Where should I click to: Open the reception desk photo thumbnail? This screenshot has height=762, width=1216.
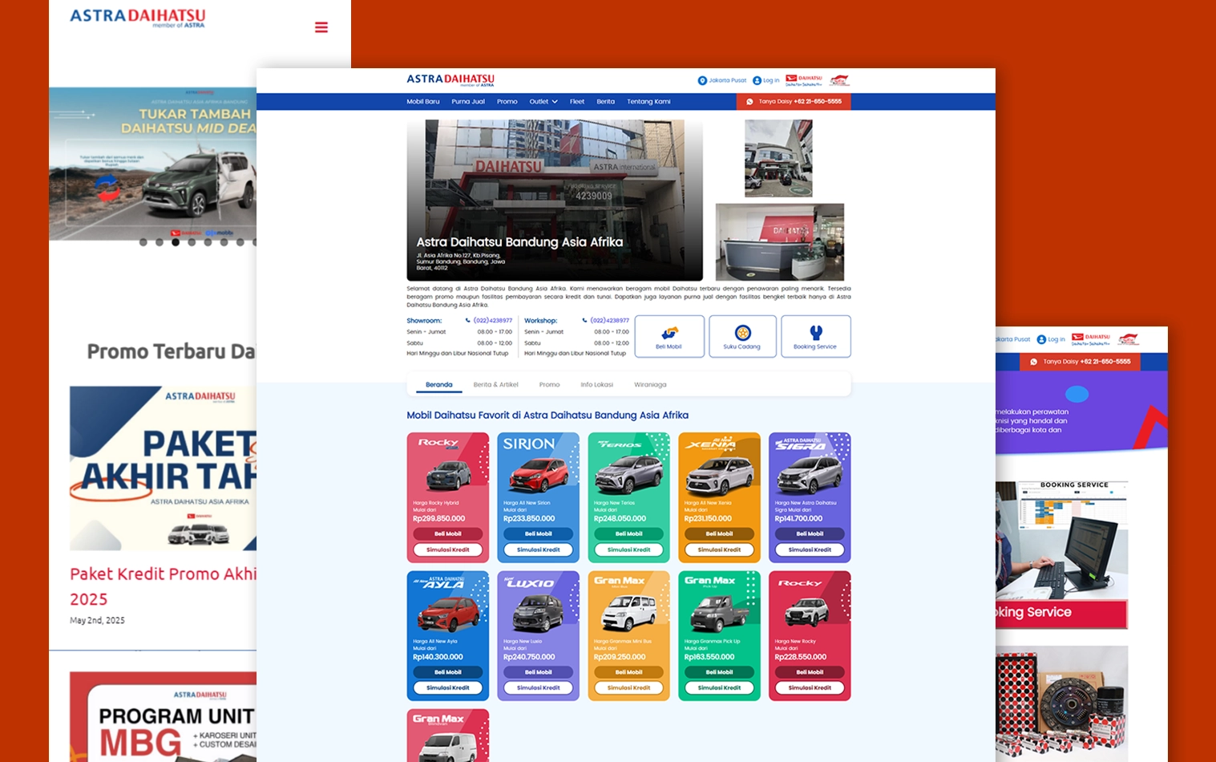[779, 241]
